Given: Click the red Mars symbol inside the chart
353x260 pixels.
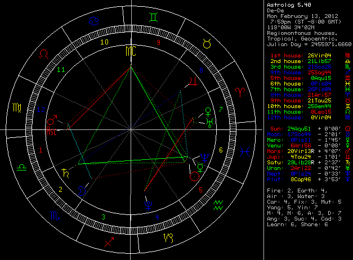Looking at the screenshot, I should click(x=52, y=120).
